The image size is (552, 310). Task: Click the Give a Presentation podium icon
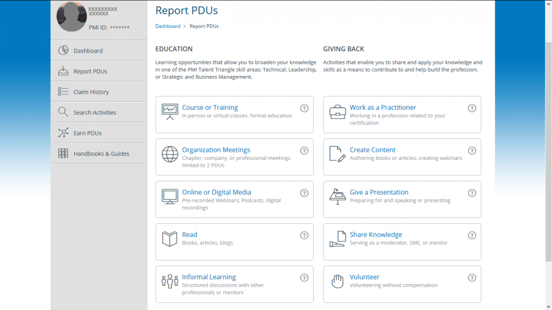[337, 197]
